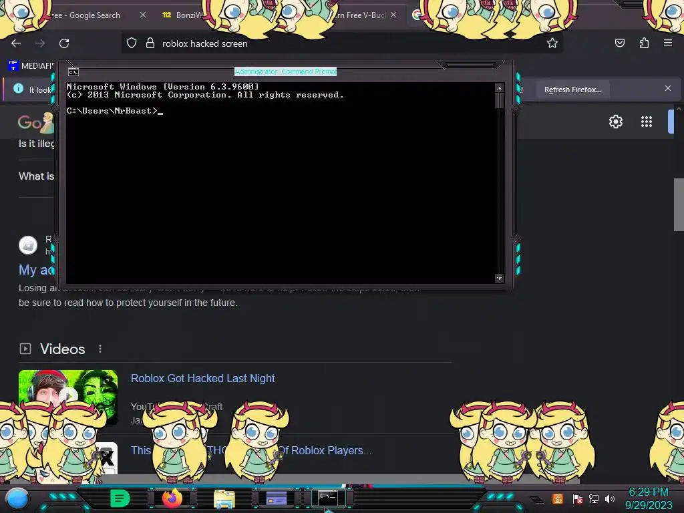
Task: Open the tracking protection shield icon
Action: tap(132, 43)
